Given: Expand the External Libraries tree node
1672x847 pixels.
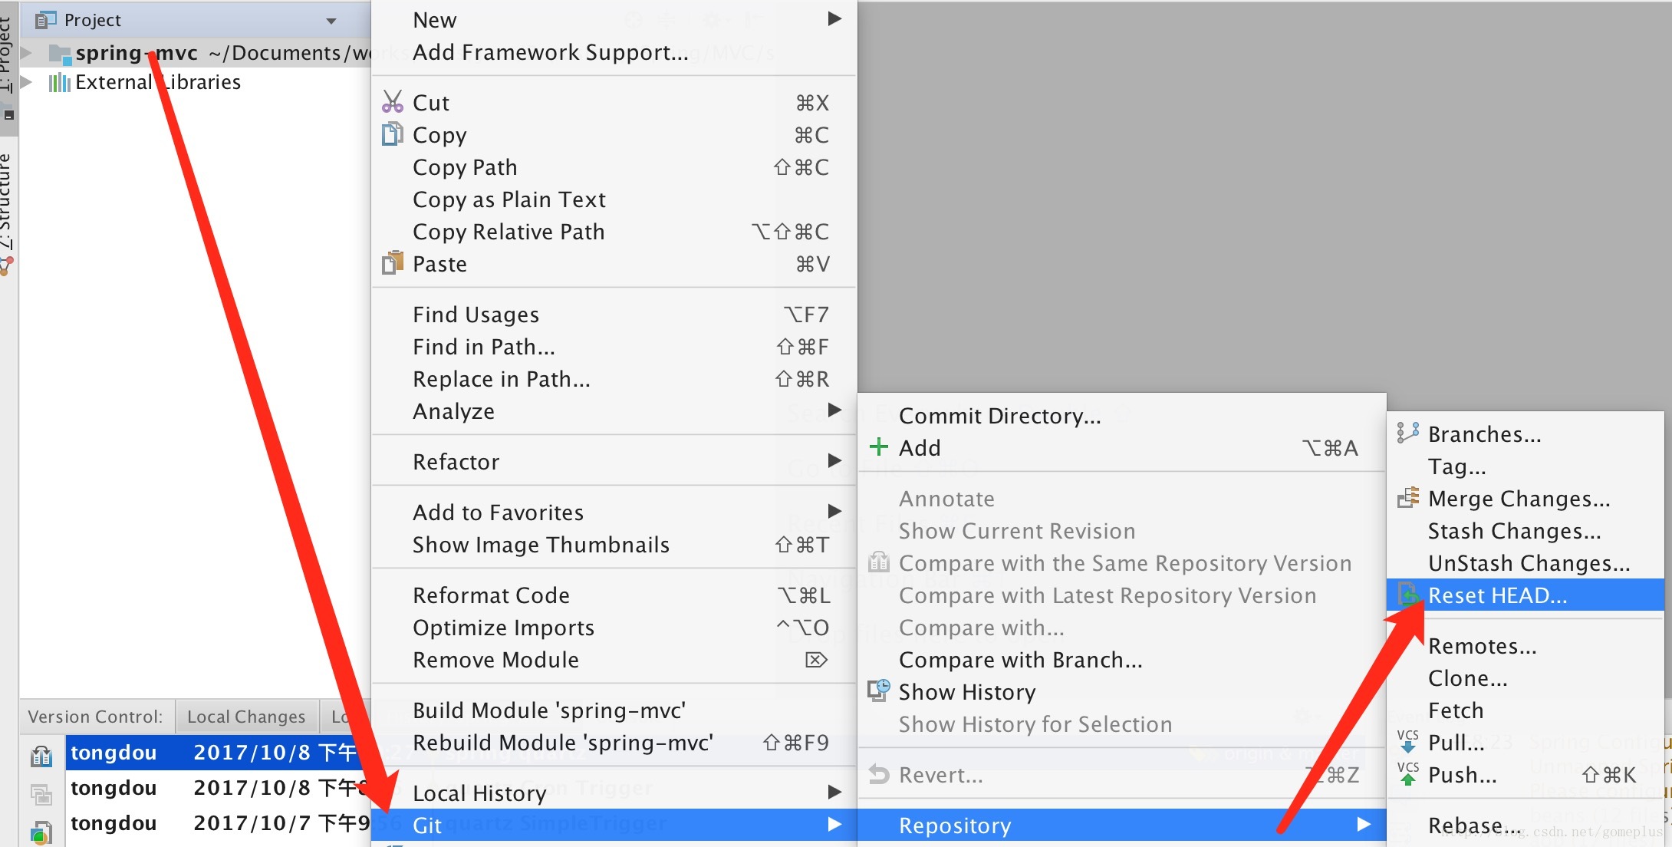Looking at the screenshot, I should click(x=27, y=81).
